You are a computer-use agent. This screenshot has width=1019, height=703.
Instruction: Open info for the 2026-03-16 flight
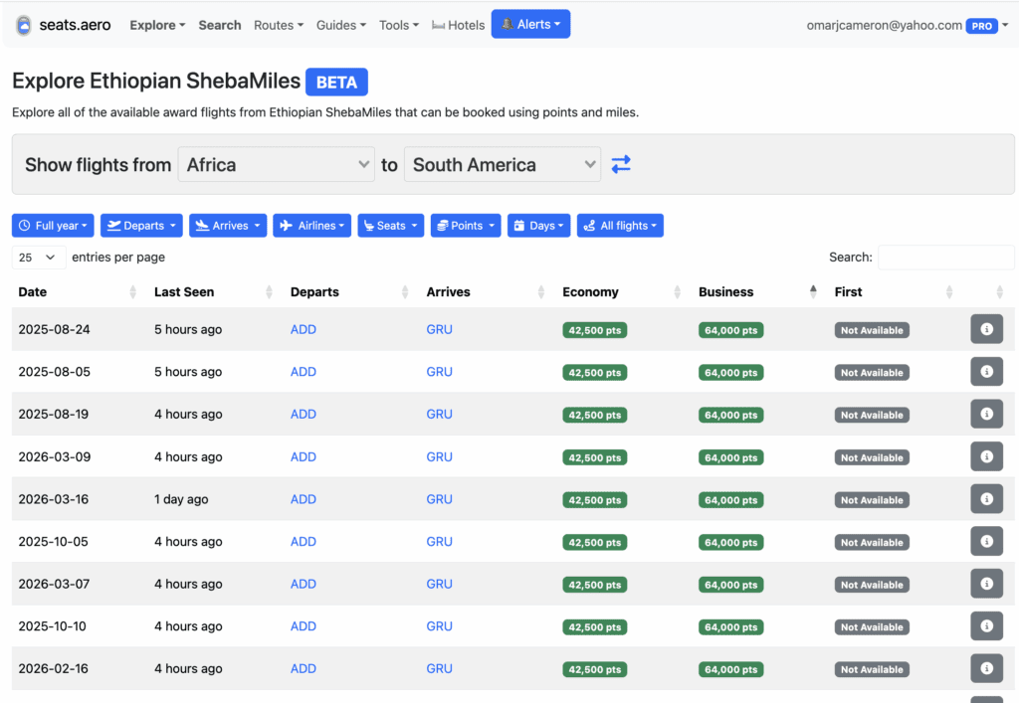click(986, 499)
